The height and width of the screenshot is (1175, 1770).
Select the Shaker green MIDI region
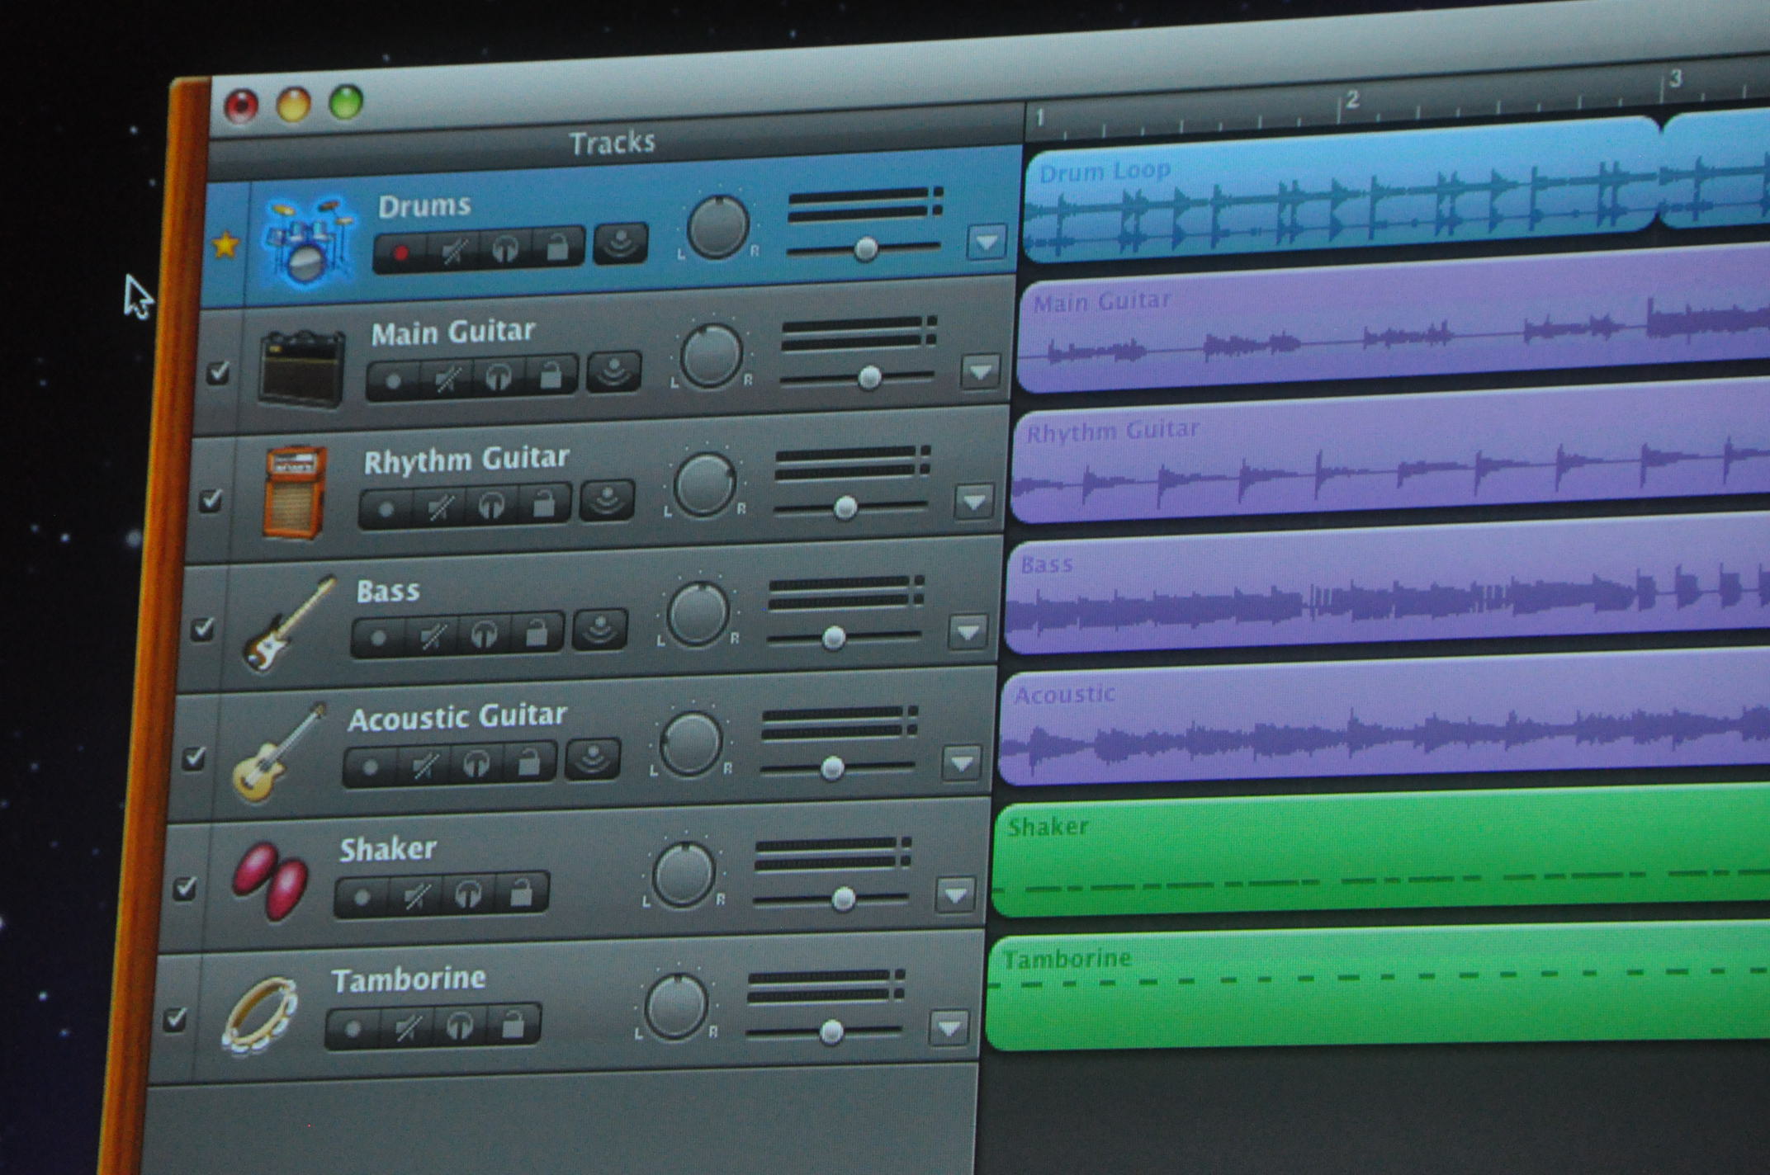tap(1380, 851)
